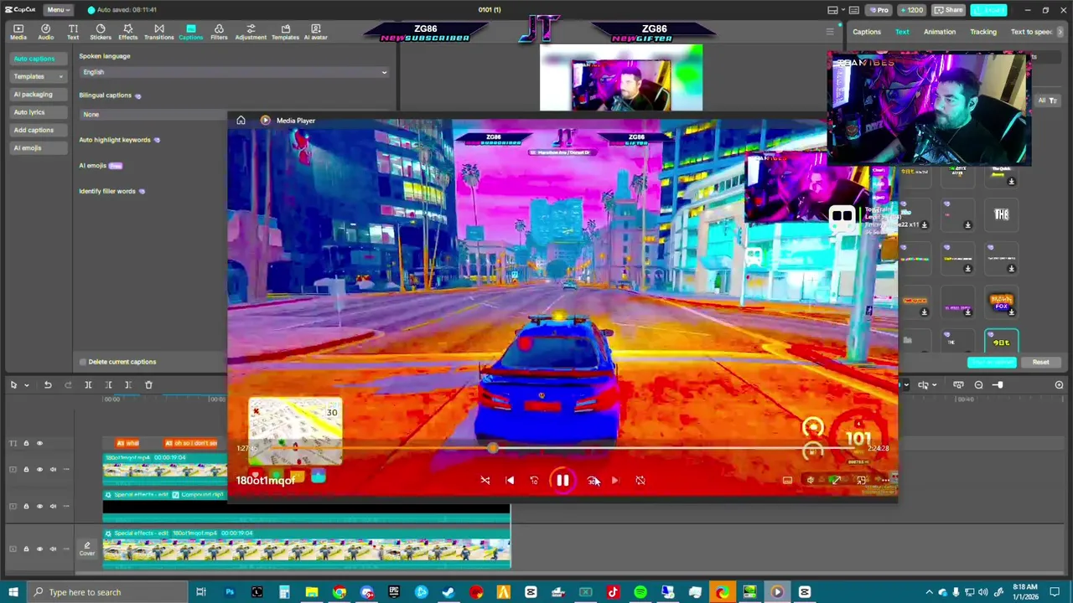The image size is (1073, 603).
Task: Open the Effects panel
Action: (x=127, y=32)
